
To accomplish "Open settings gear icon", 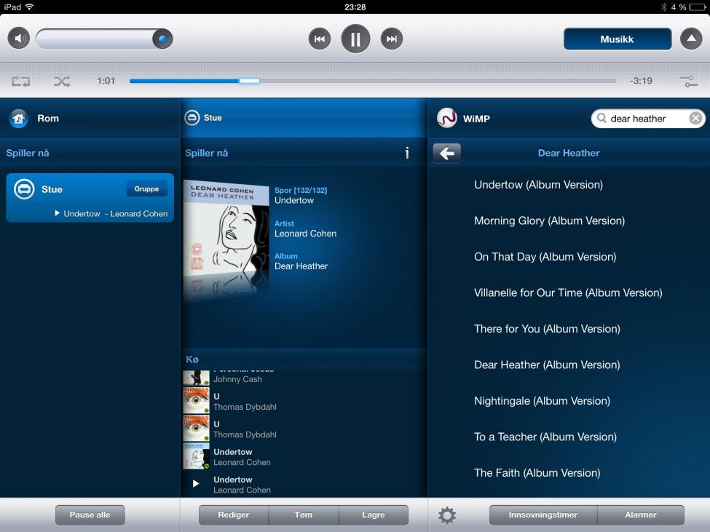I will [447, 515].
